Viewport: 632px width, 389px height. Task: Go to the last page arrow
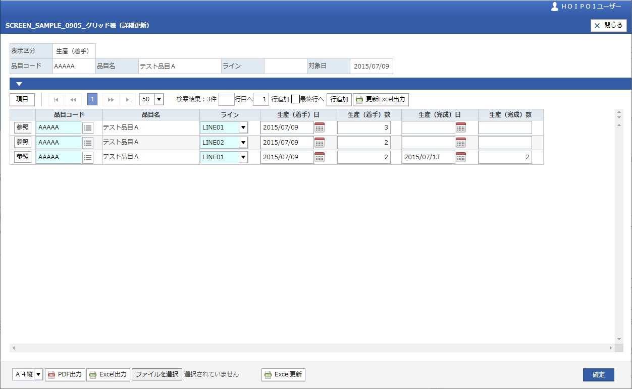click(x=128, y=99)
